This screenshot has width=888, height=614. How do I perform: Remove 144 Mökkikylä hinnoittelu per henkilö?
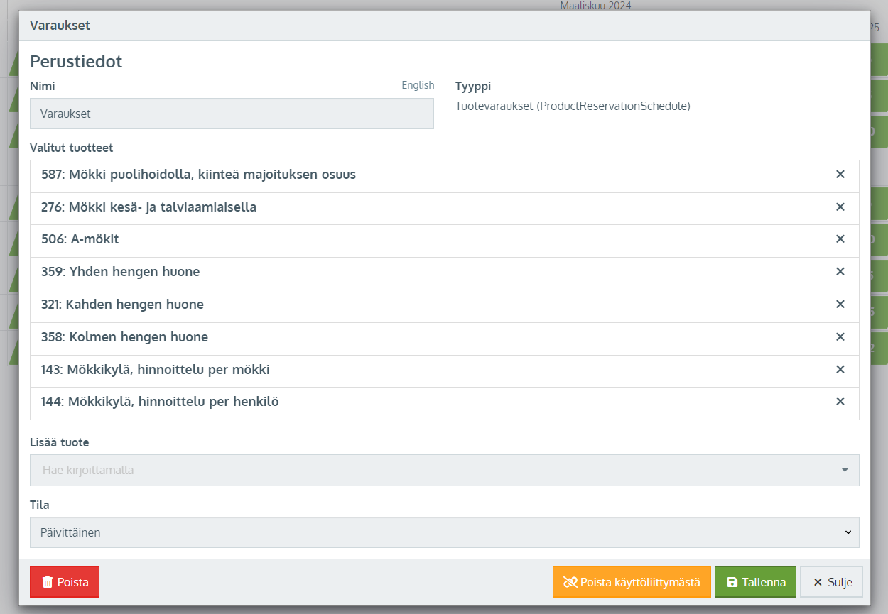click(840, 402)
